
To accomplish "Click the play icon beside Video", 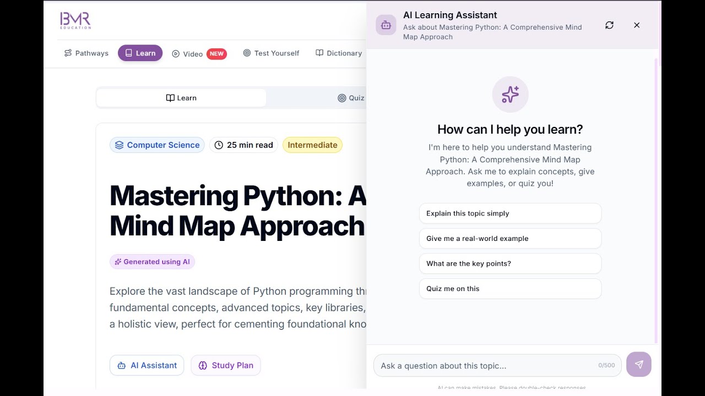I will click(176, 54).
